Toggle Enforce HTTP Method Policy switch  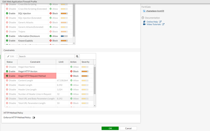(34, 117)
